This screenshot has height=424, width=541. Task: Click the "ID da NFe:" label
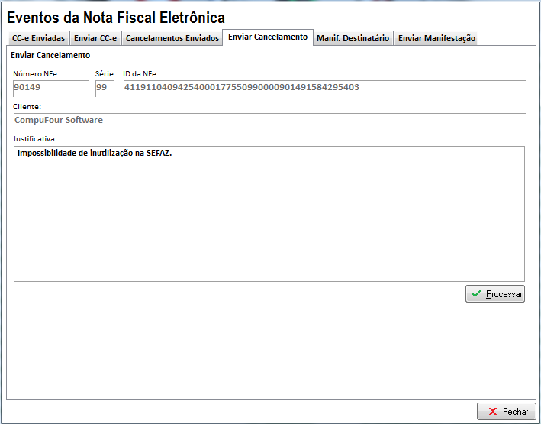coord(140,73)
